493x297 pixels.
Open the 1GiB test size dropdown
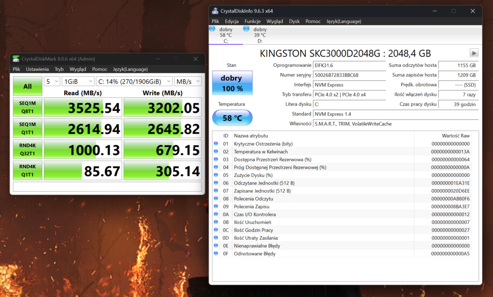[78, 81]
